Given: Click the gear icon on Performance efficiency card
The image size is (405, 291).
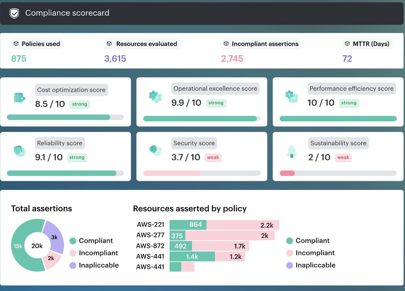Looking at the screenshot, I should coord(291,96).
